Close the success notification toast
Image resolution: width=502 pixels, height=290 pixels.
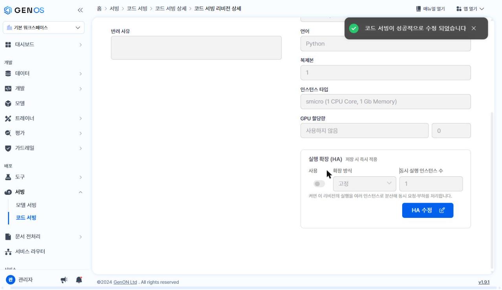(x=474, y=28)
